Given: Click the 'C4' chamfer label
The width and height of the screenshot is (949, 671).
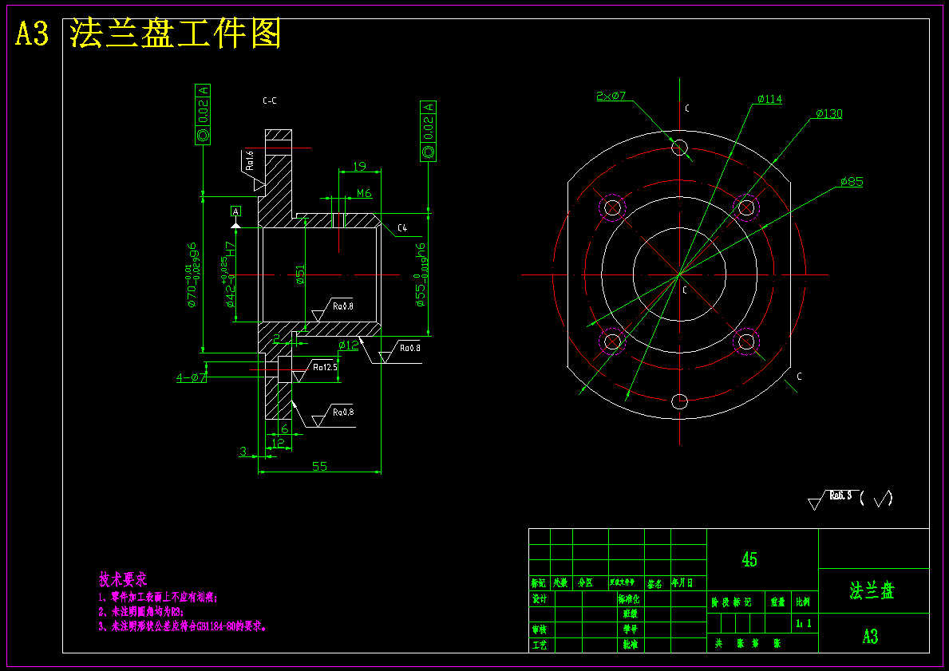Looking at the screenshot, I should (402, 227).
